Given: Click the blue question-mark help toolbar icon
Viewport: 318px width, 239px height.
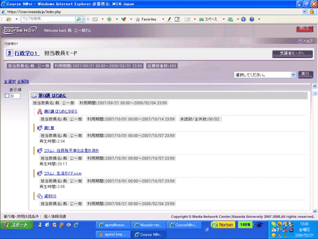Looking at the screenshot, I should coord(252,19).
